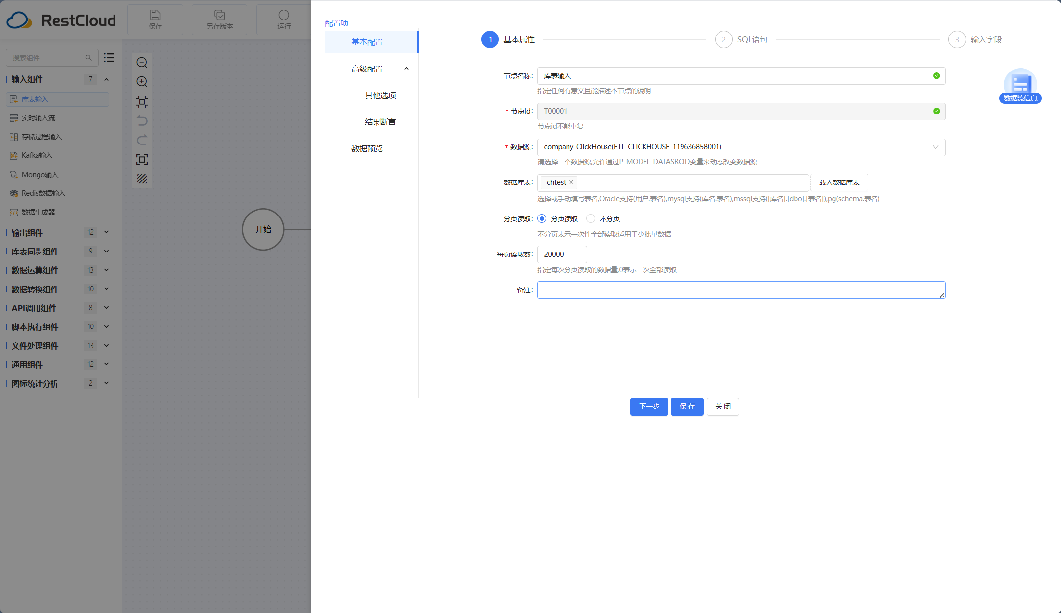Expand the 数据运算组件 group
The image size is (1061, 613).
pos(106,270)
